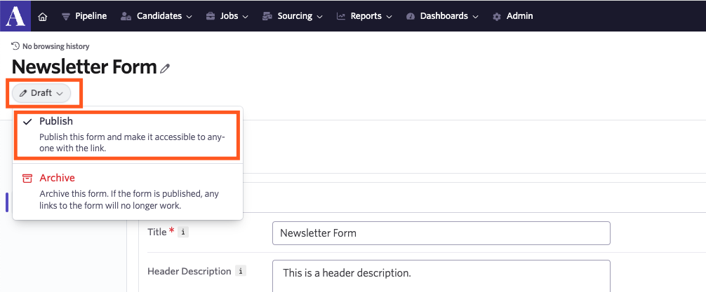Click the Header Description text area
The image size is (706, 292).
click(441, 276)
